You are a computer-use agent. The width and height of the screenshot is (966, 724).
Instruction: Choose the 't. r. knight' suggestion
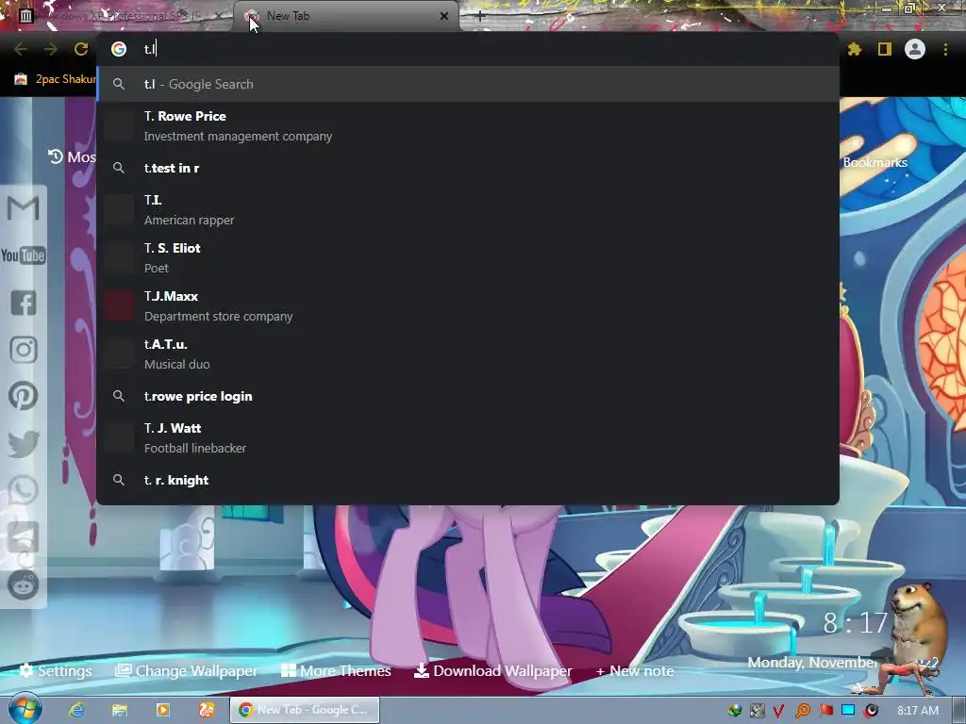[468, 480]
